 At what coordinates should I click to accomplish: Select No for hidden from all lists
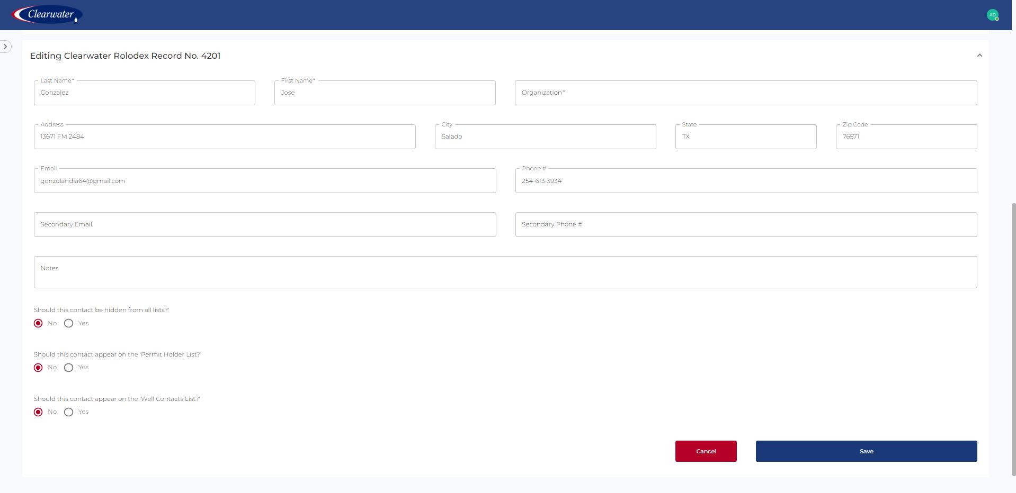pos(38,323)
